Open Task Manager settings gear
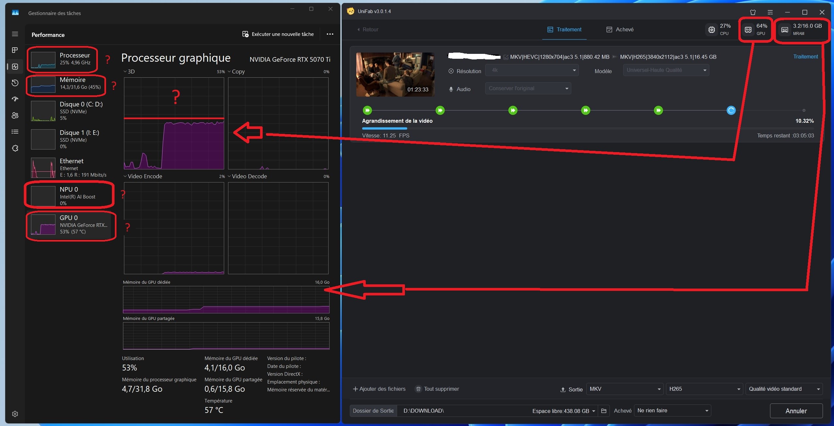 coord(15,414)
